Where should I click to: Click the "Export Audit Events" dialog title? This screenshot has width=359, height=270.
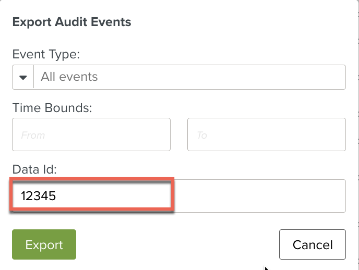pos(71,22)
